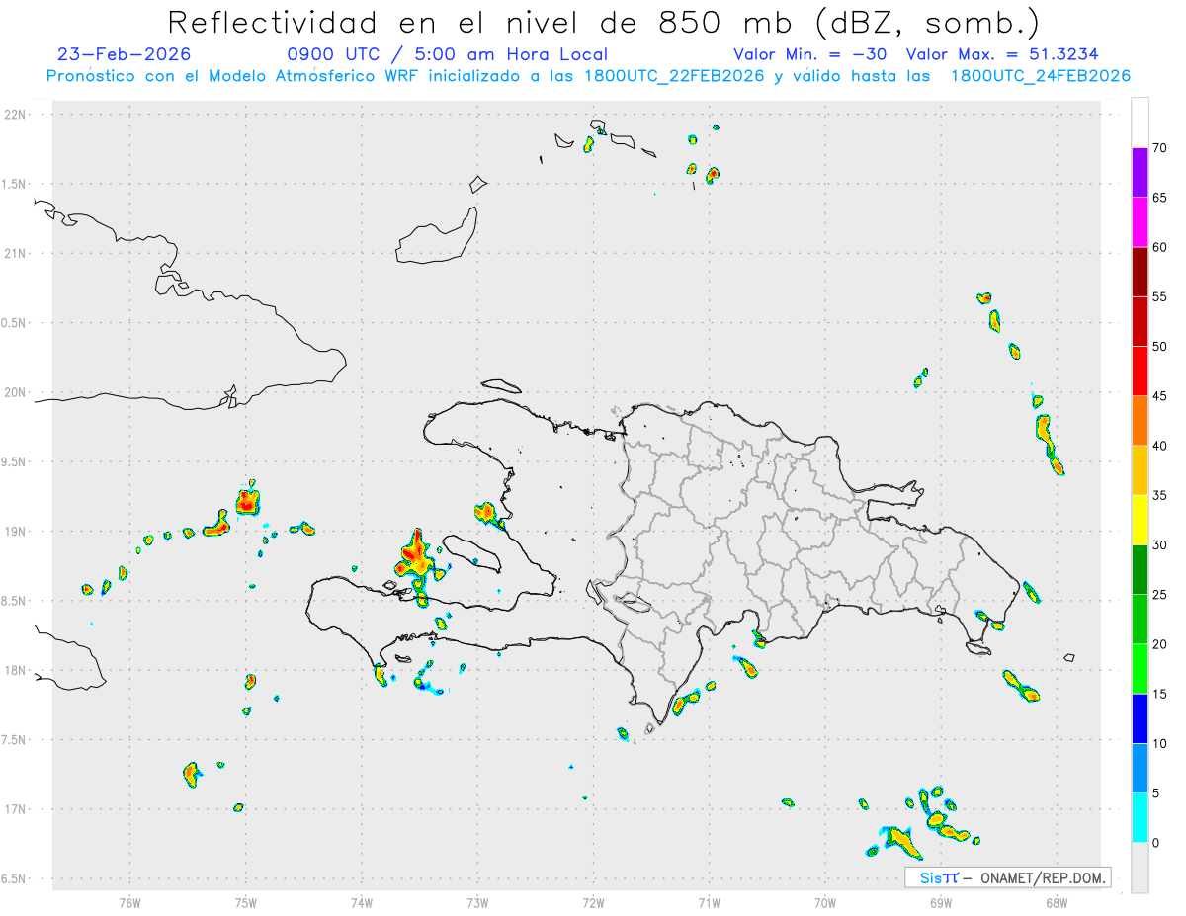Click the colorbar label '25'
The image size is (1186, 916).
(1160, 595)
